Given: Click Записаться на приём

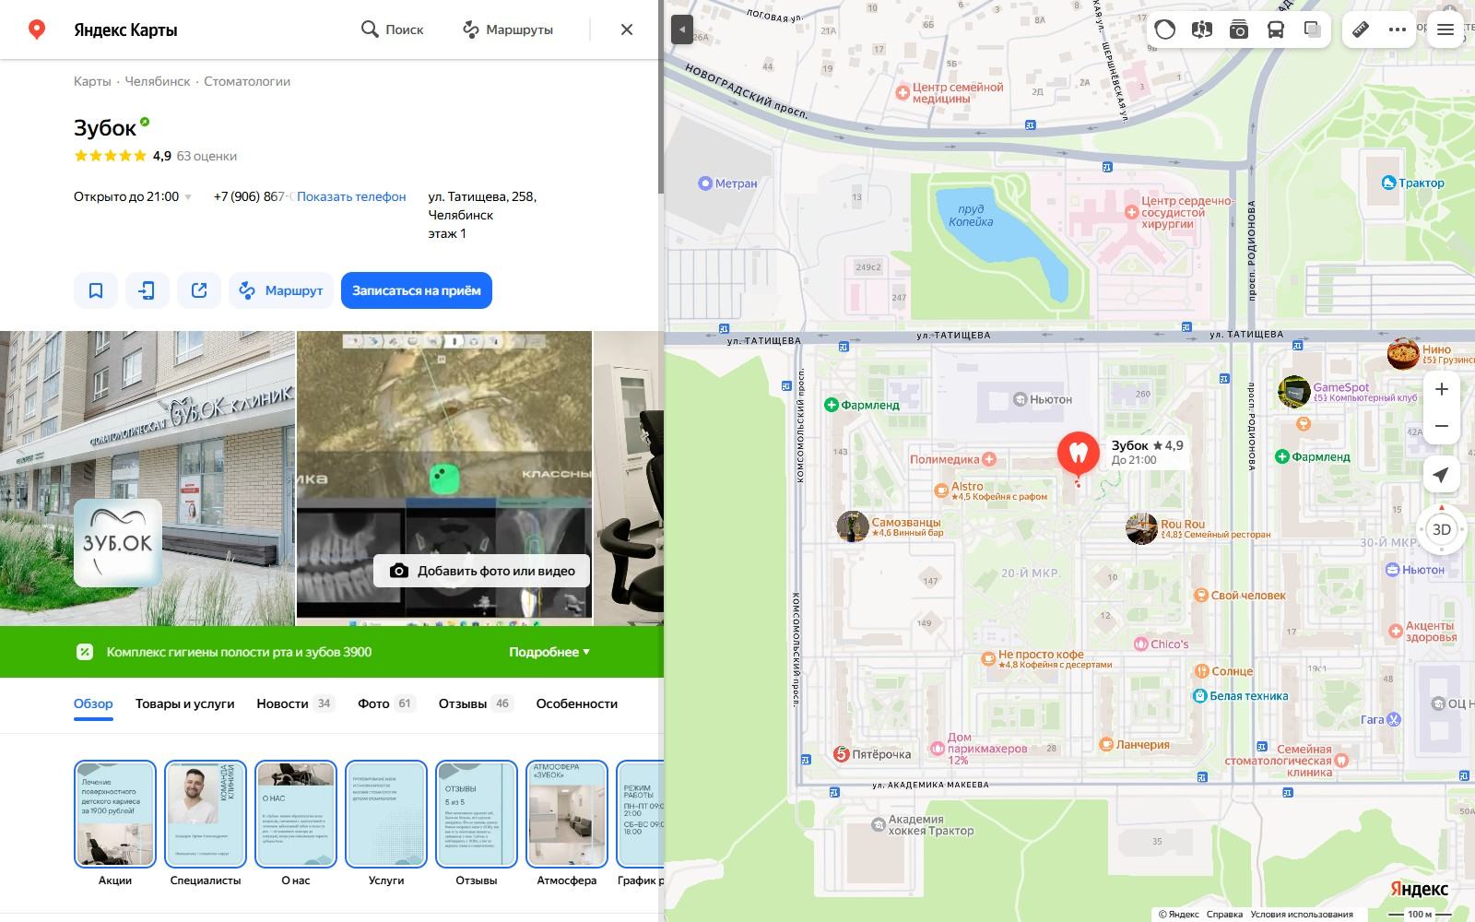Looking at the screenshot, I should pyautogui.click(x=417, y=290).
